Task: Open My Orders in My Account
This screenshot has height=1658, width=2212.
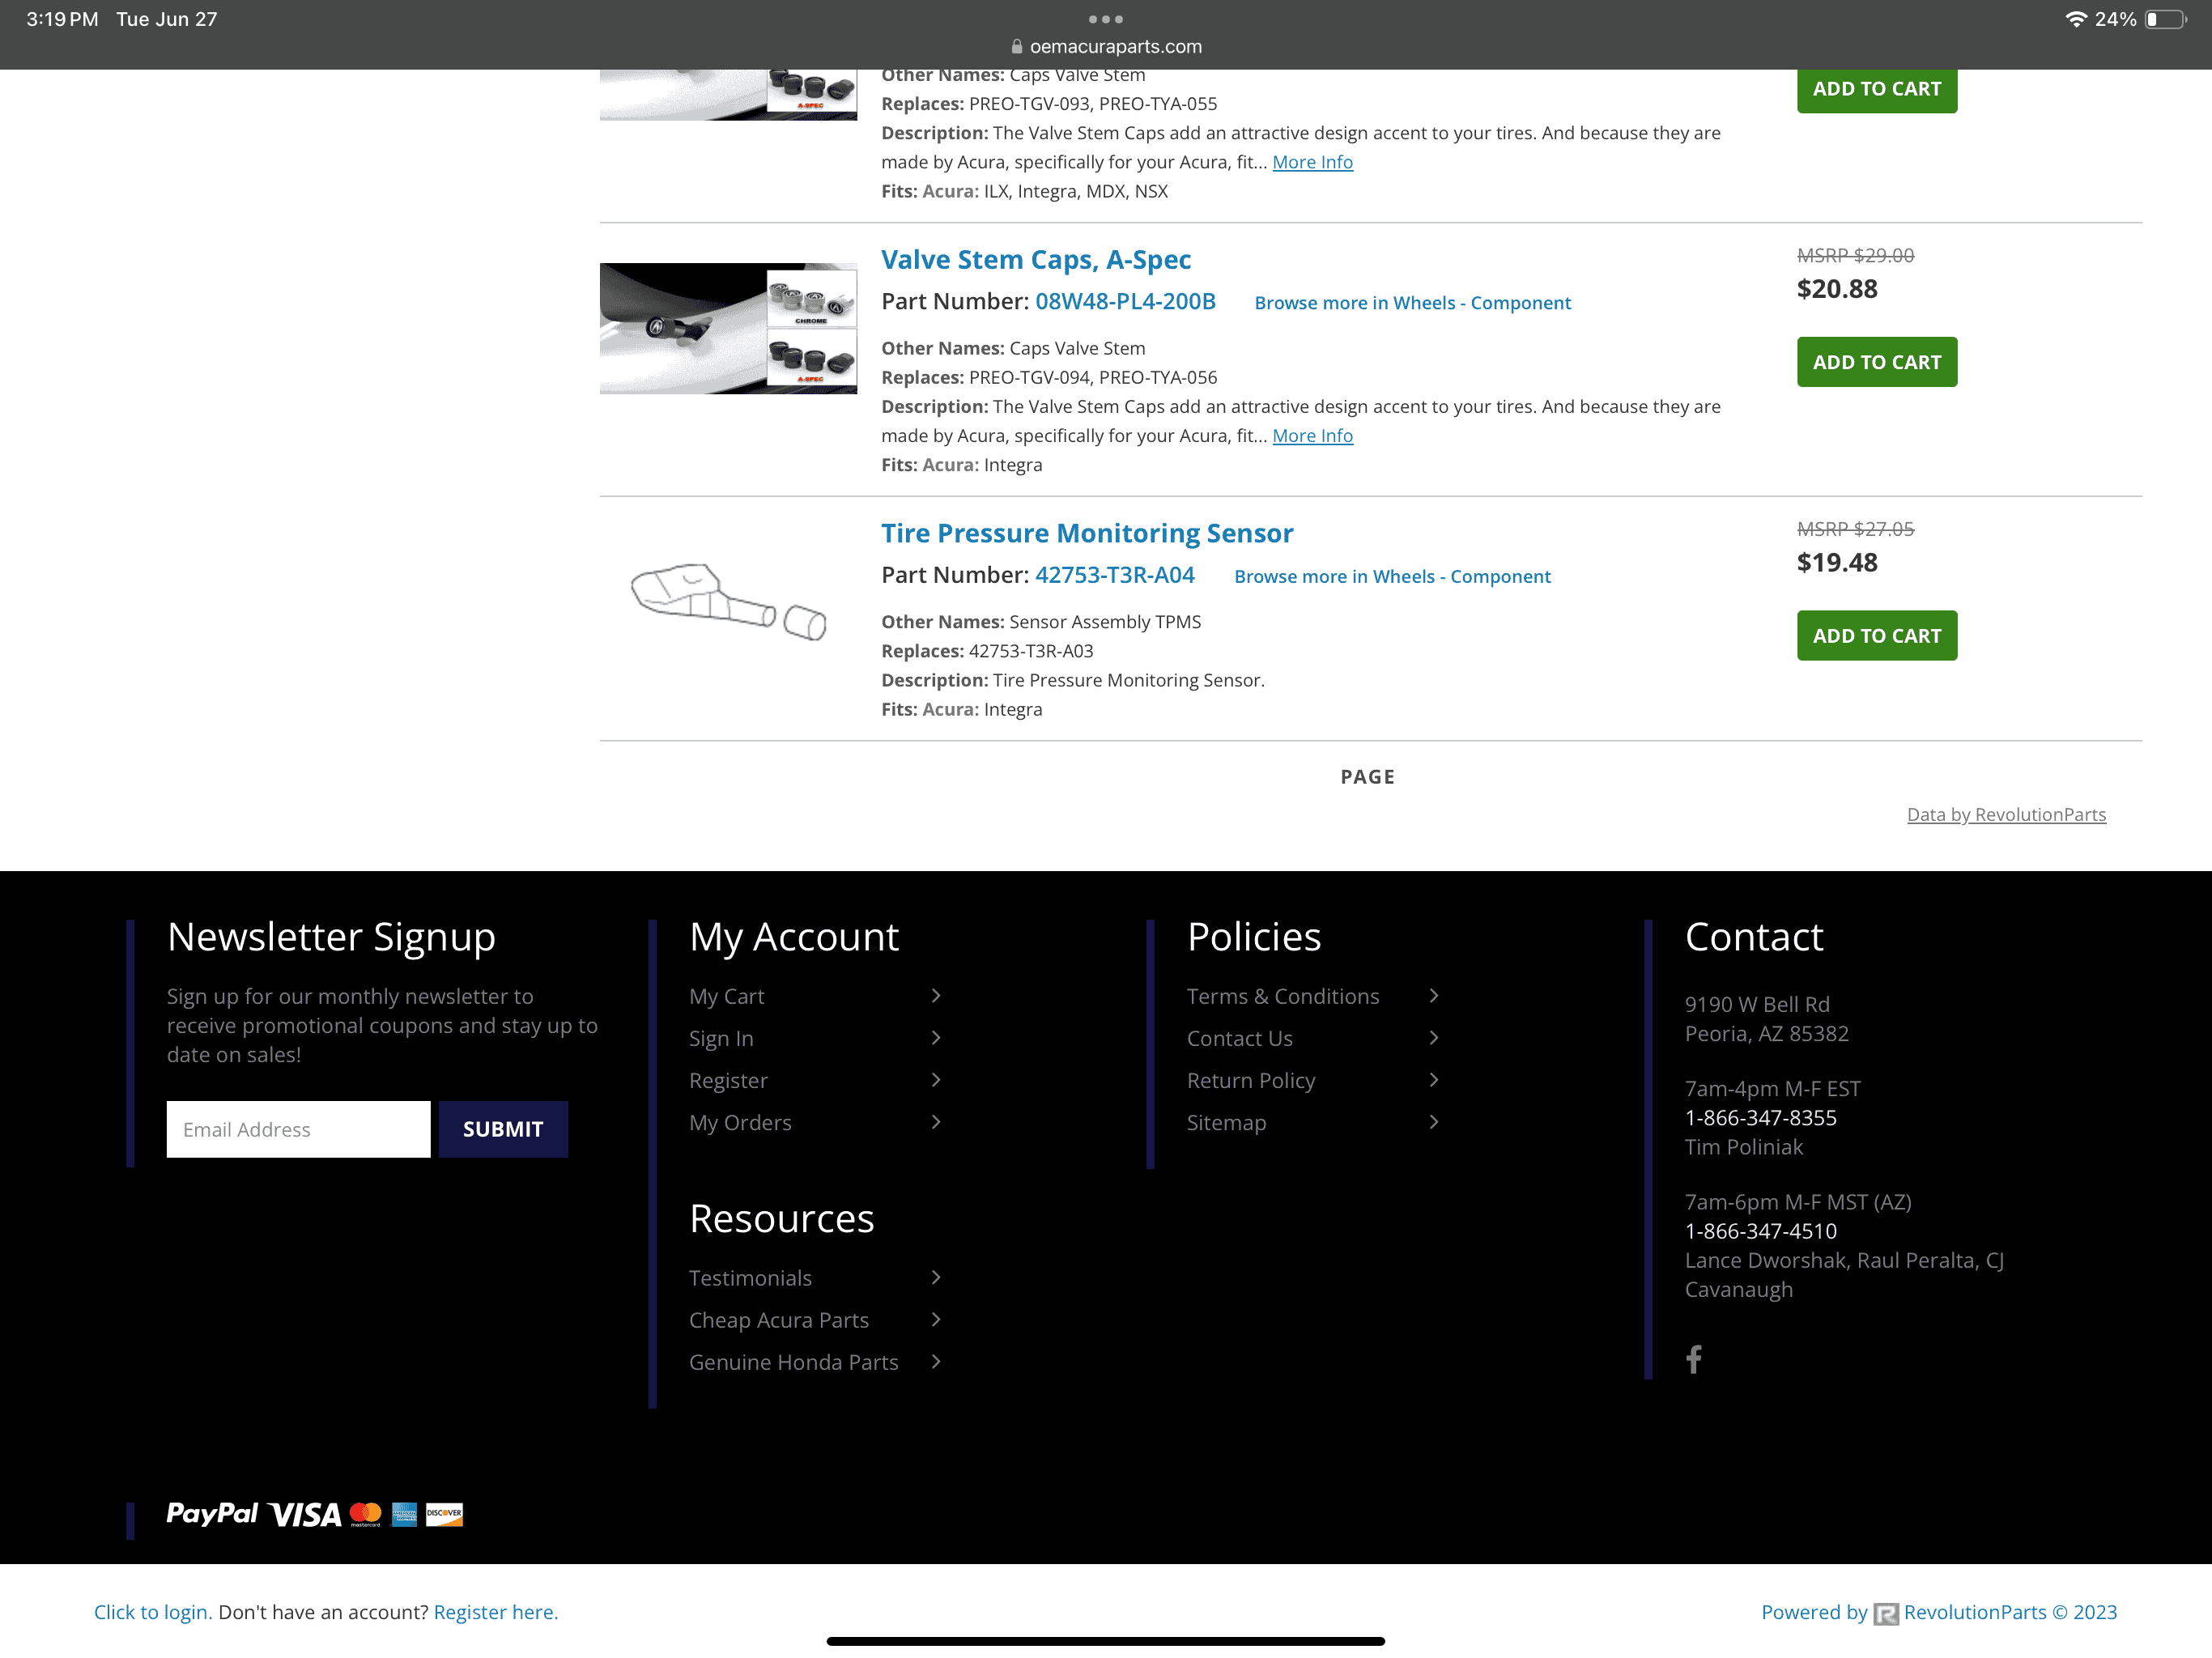Action: (740, 1122)
